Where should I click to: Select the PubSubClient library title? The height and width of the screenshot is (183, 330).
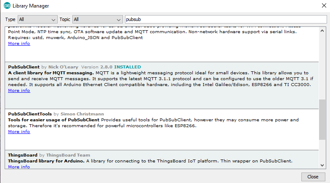24,67
